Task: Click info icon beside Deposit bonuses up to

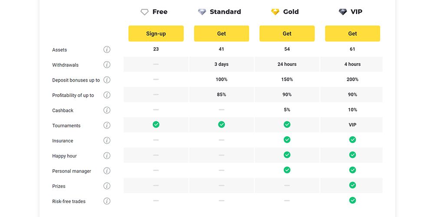Action: [107, 80]
